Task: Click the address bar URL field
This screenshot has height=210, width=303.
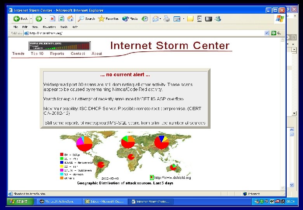Action: point(145,33)
